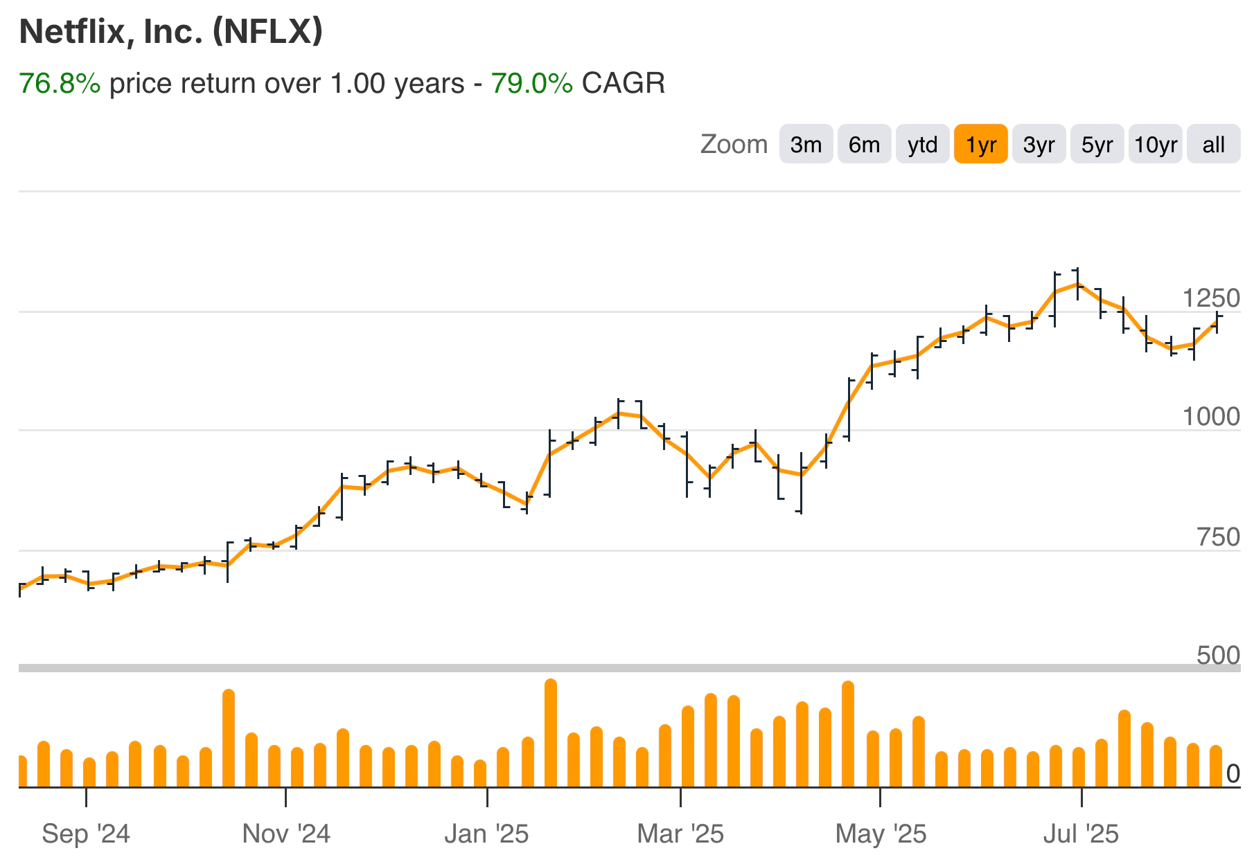The height and width of the screenshot is (864, 1254).
Task: Click the tall volume bar in mid October
Action: coord(229,738)
